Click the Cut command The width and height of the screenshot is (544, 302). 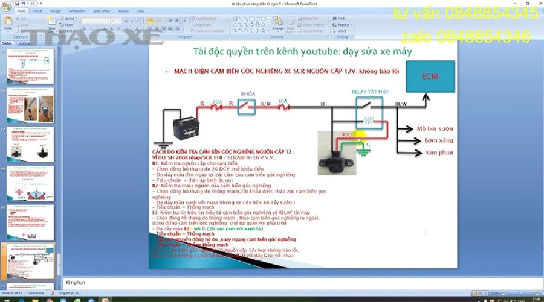coord(21,19)
